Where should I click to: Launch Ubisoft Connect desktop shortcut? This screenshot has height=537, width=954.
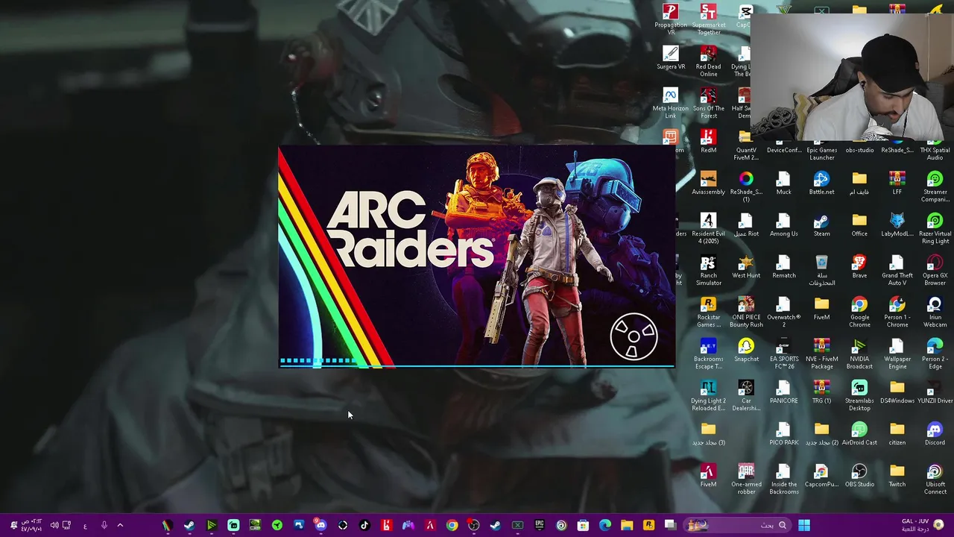tap(935, 478)
